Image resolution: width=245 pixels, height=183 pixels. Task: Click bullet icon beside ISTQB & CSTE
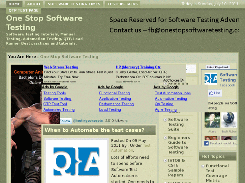pyautogui.click(x=165, y=161)
